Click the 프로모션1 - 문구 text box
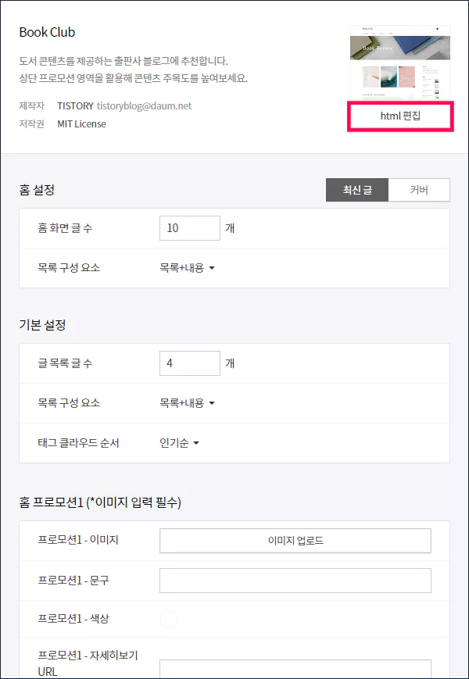Viewport: 469px width, 679px height. click(x=295, y=580)
